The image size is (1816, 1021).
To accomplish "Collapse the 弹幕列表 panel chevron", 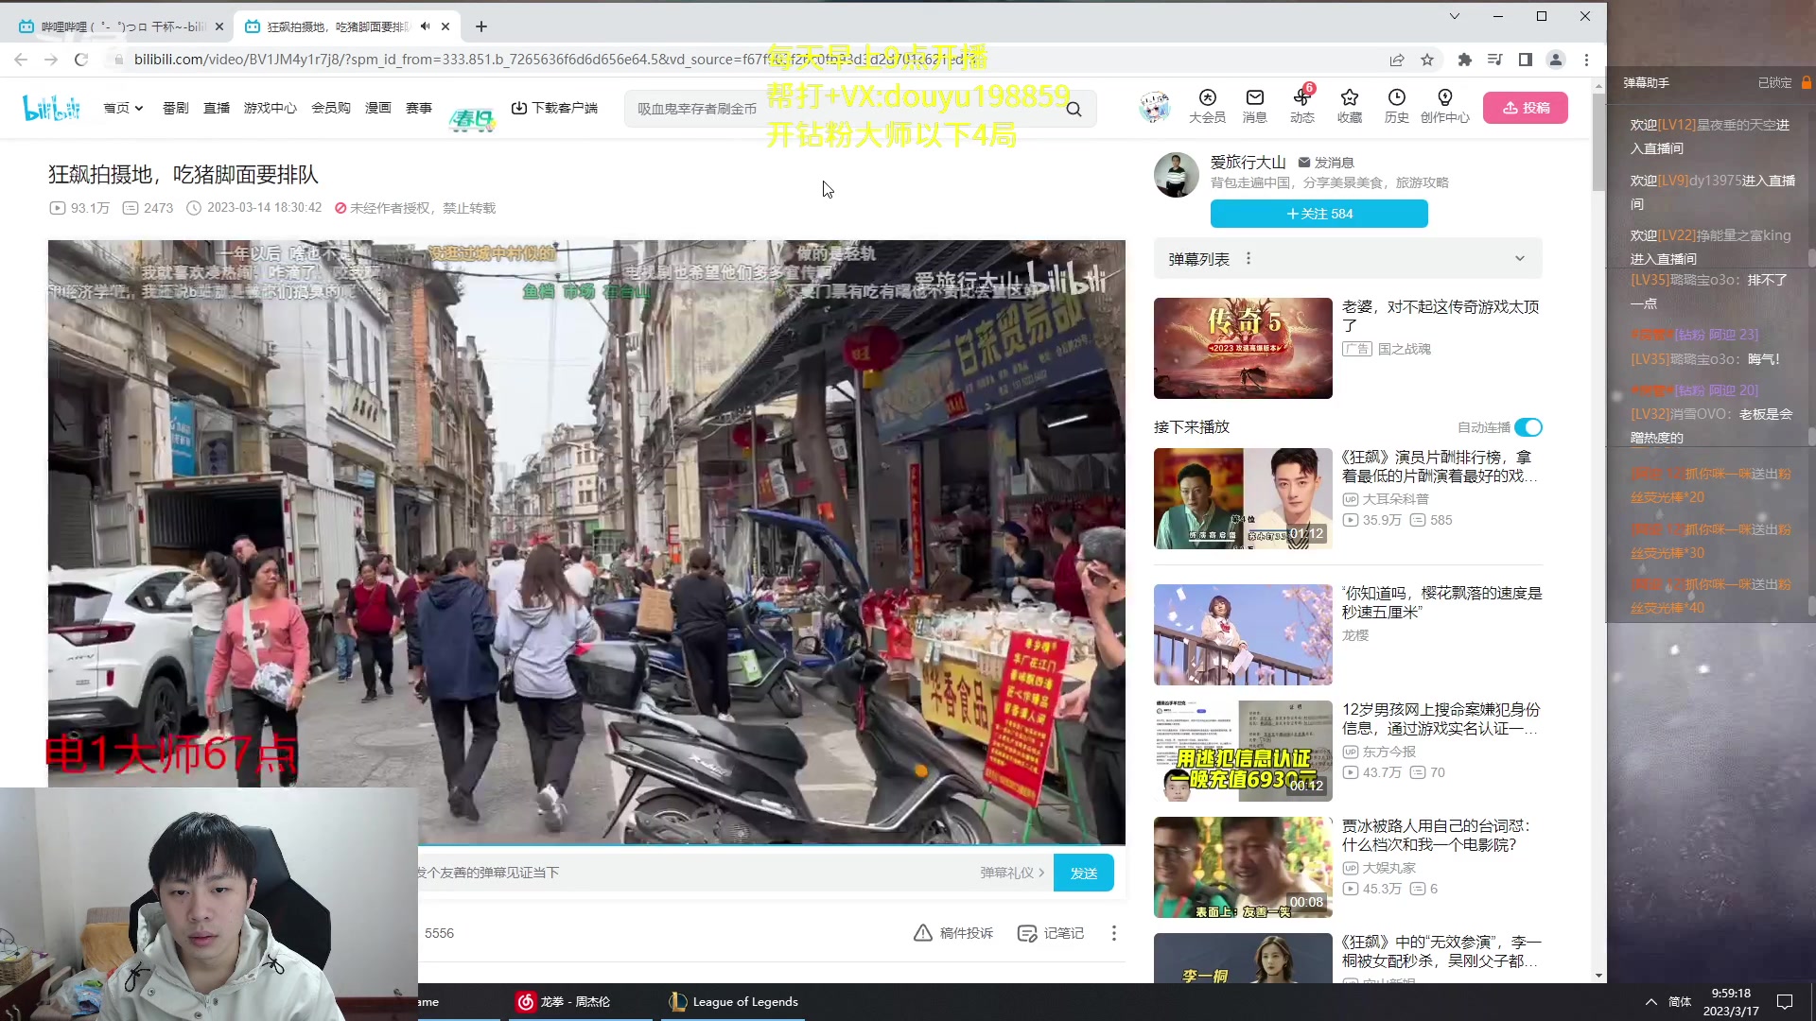I will (1519, 257).
